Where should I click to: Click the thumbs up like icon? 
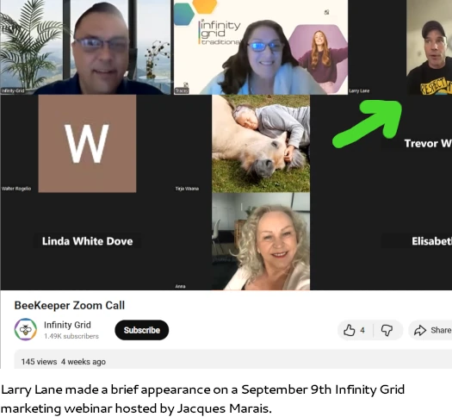pos(349,330)
